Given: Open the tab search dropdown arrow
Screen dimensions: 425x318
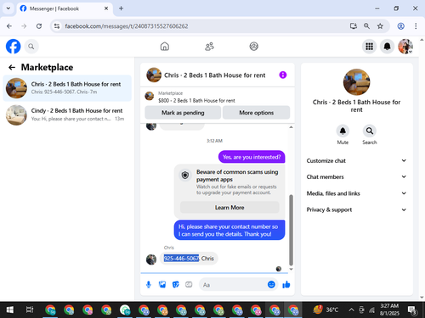Looking at the screenshot, I should click(x=8, y=8).
